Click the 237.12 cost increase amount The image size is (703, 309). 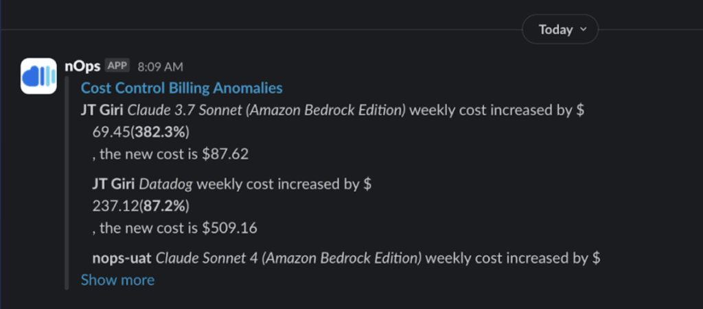point(115,206)
